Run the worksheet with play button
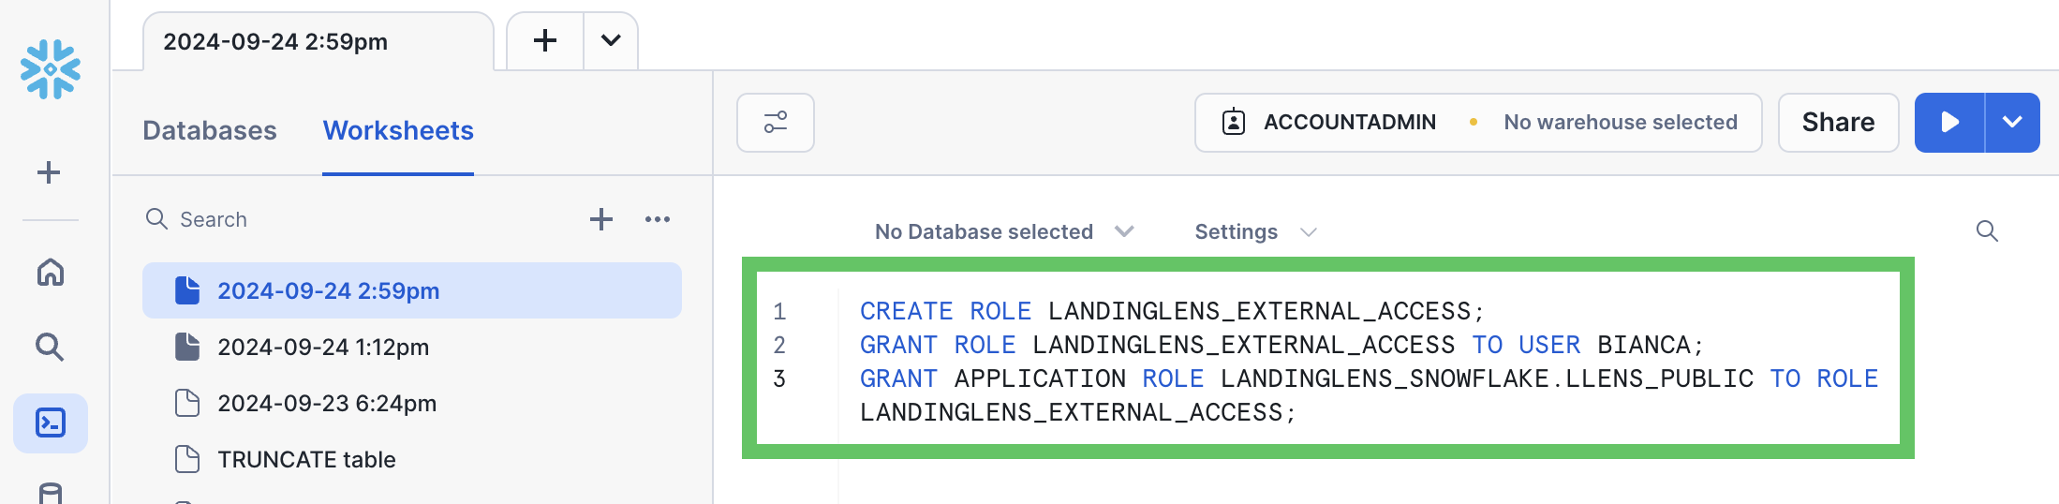The width and height of the screenshot is (2059, 504). pyautogui.click(x=1949, y=123)
